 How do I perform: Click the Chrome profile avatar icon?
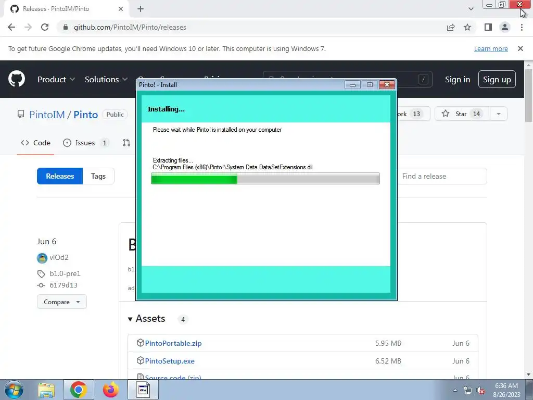click(505, 27)
